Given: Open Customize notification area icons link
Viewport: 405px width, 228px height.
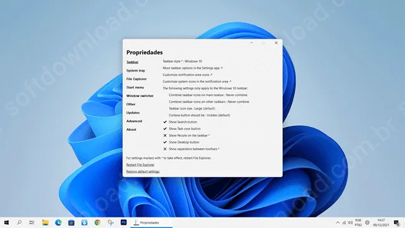Looking at the screenshot, I should [x=188, y=75].
